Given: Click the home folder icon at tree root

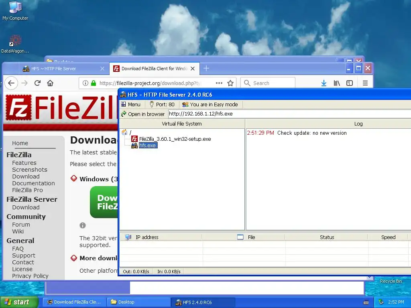Looking at the screenshot, I should [x=124, y=132].
